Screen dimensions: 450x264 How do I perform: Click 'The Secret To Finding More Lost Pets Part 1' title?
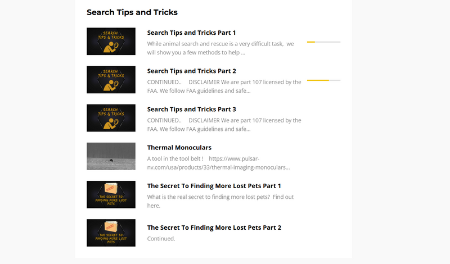coord(214,186)
